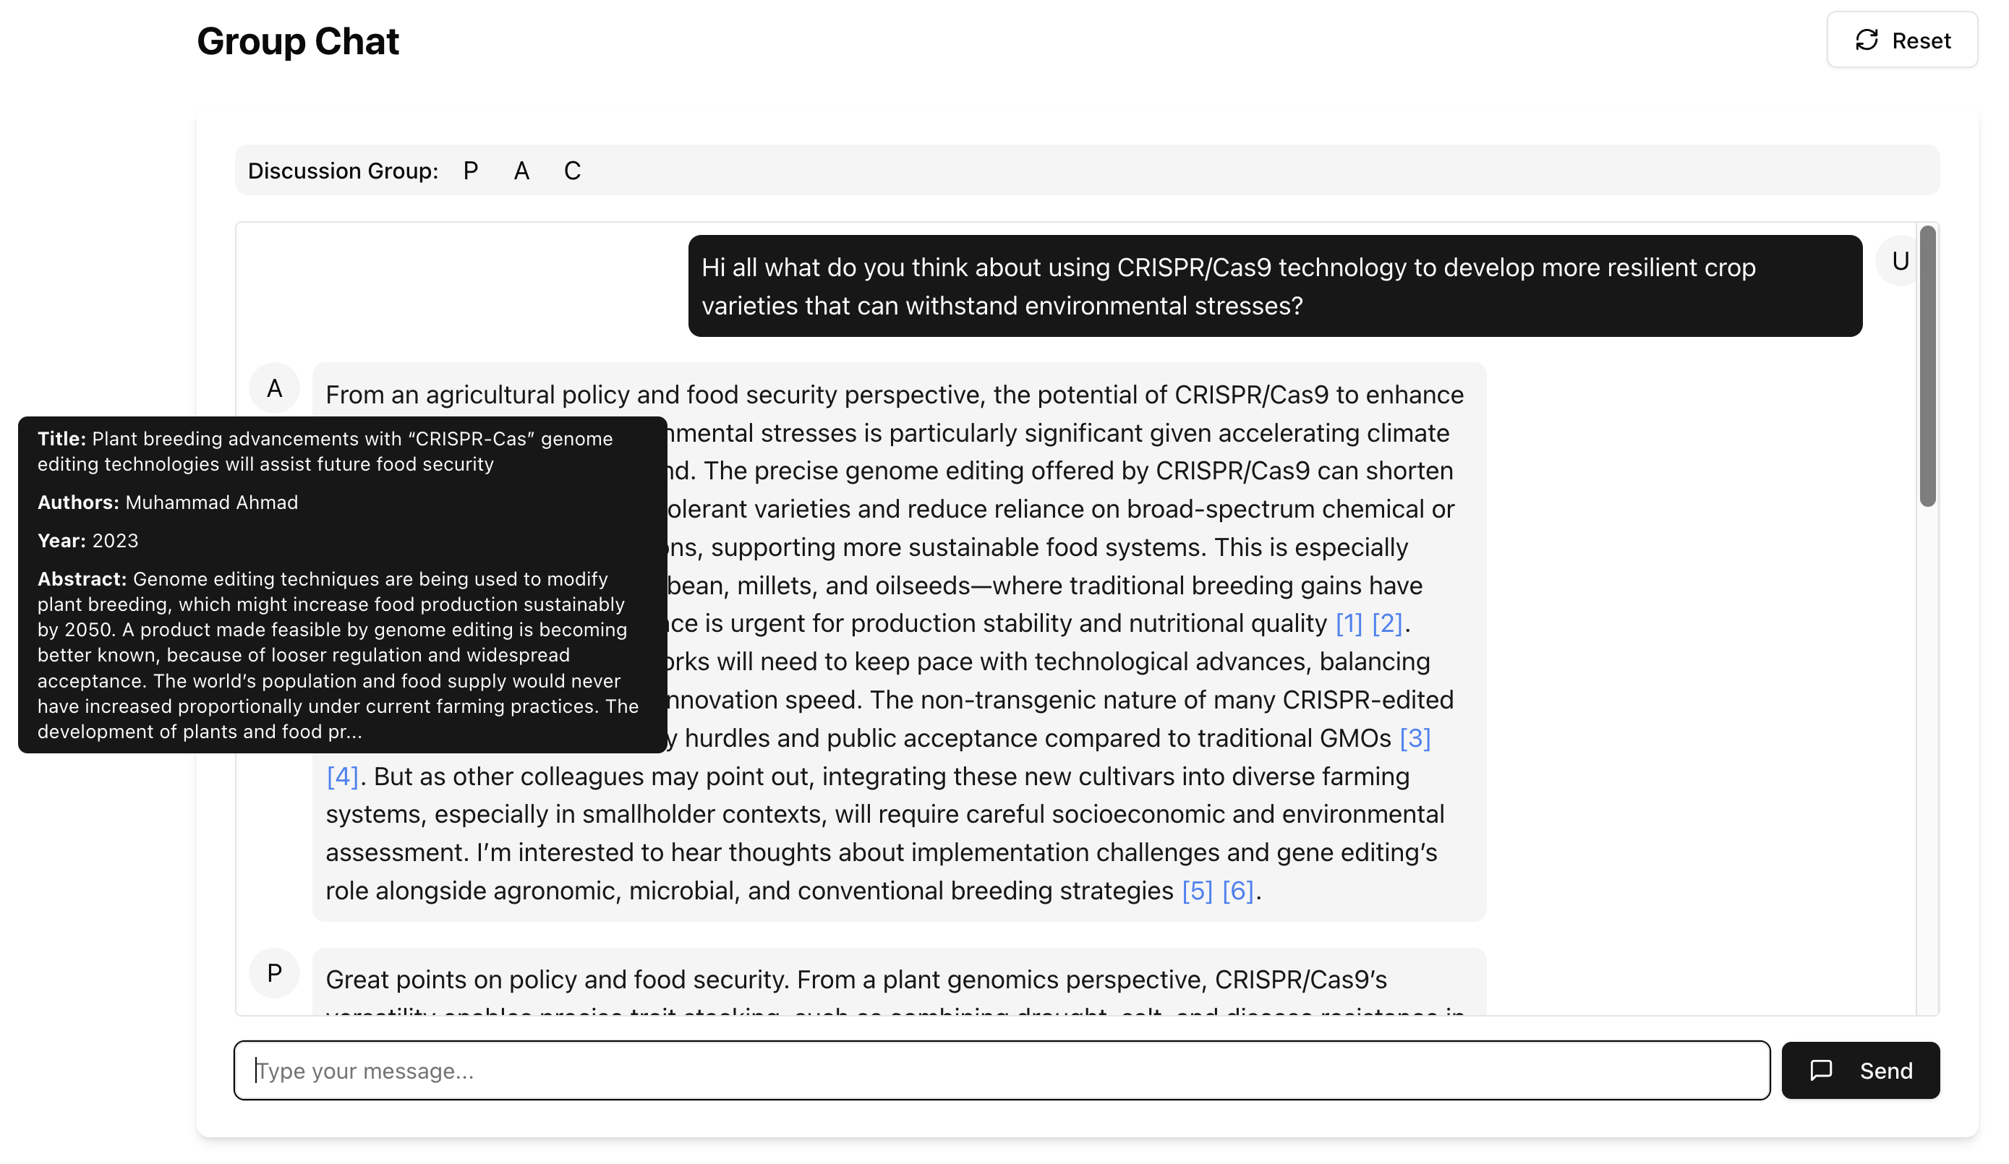Open citation link [3]
This screenshot has width=2009, height=1164.
(x=1415, y=738)
